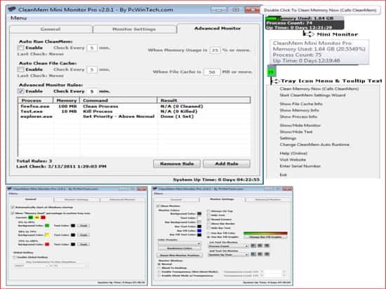Click the last alignment icon beside the System Up Time dropdown

[267, 255]
